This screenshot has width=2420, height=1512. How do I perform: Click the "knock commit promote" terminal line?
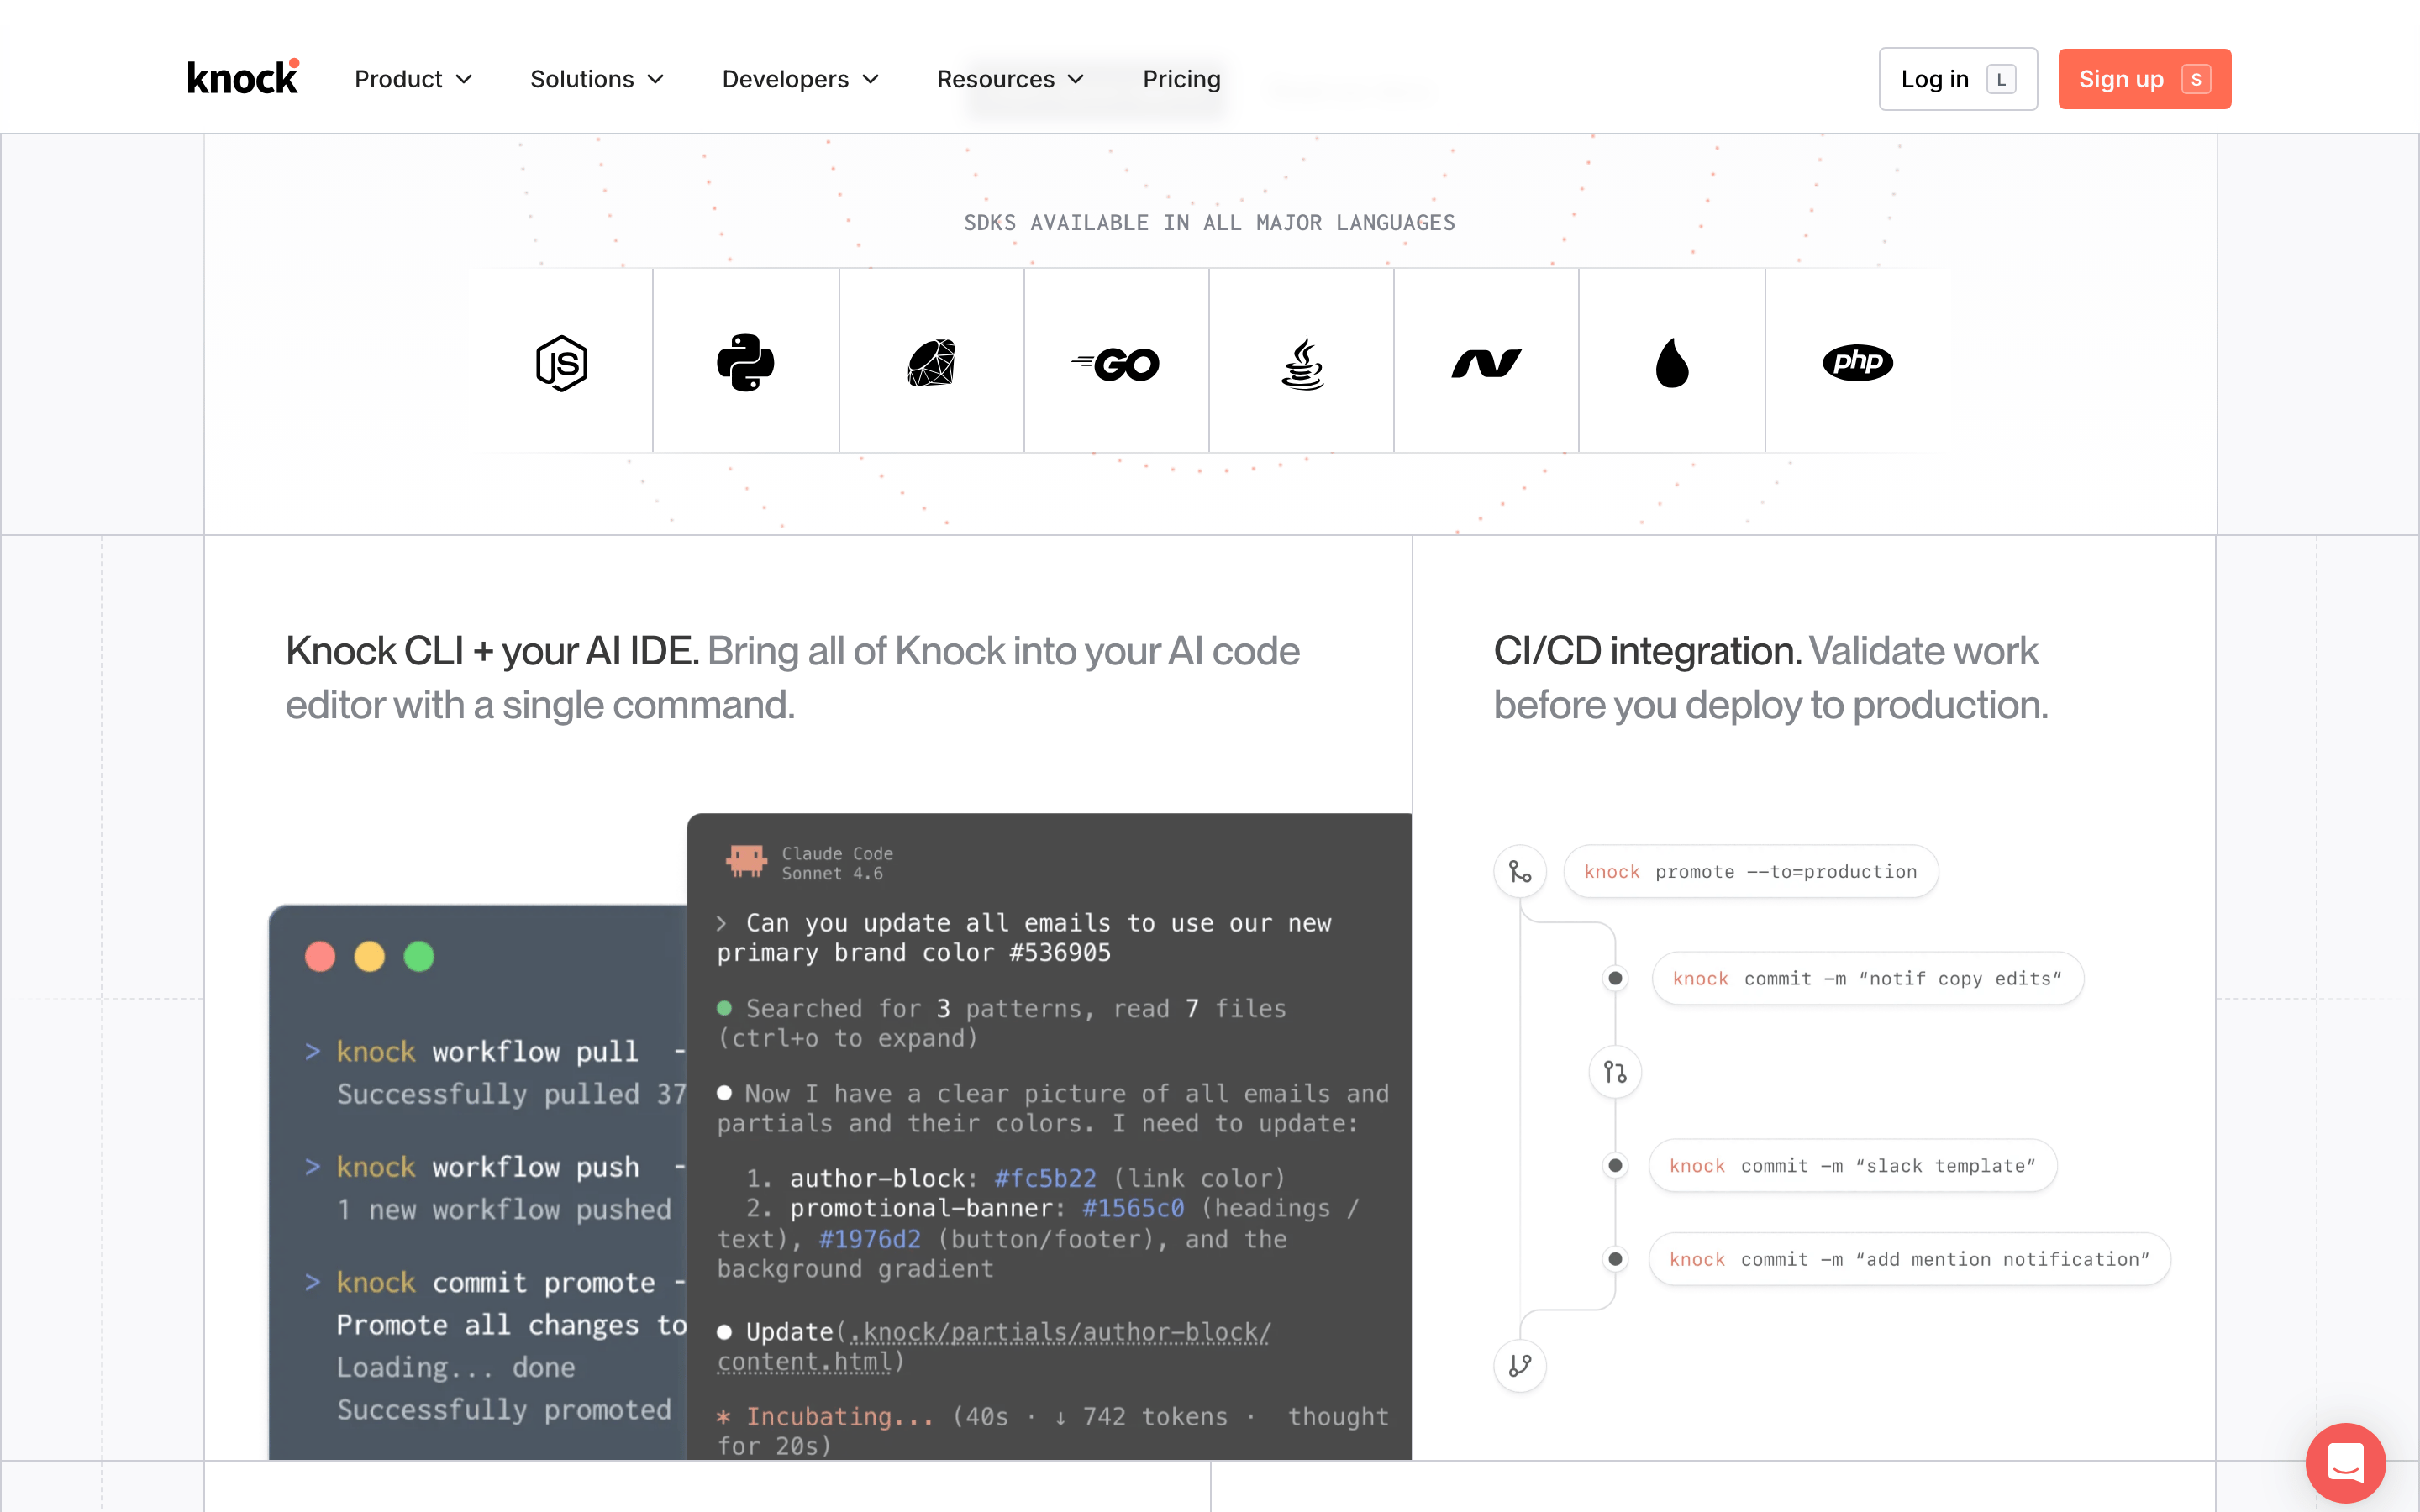[495, 1281]
